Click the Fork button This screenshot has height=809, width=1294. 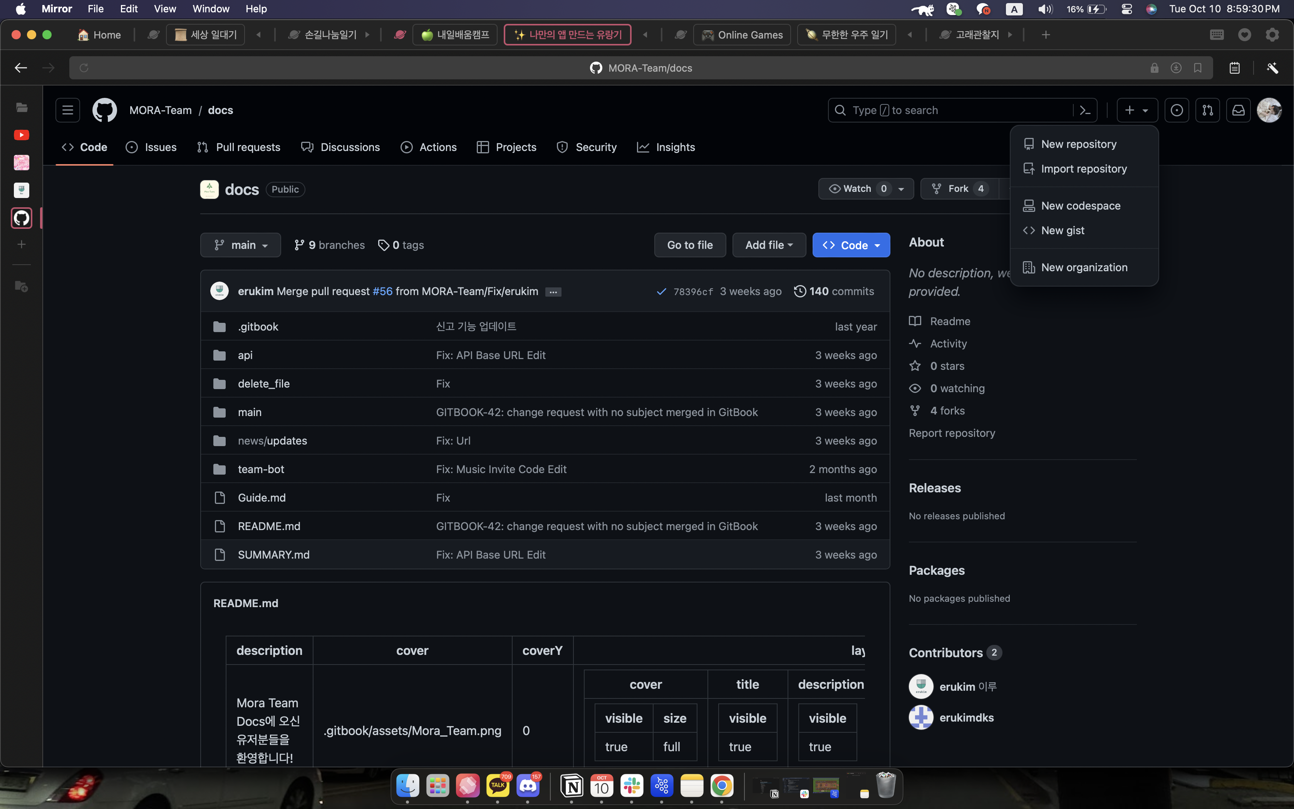coord(960,189)
